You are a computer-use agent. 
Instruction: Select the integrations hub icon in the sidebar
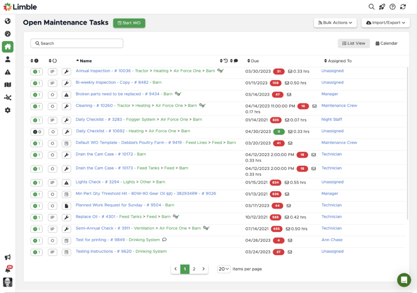[7, 97]
